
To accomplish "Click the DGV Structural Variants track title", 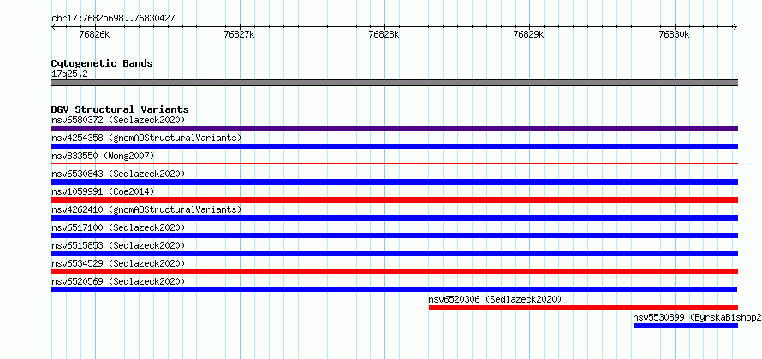I will [120, 109].
